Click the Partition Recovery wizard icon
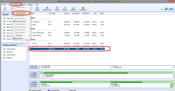This screenshot has width=175, height=91. click(x=4, y=30)
